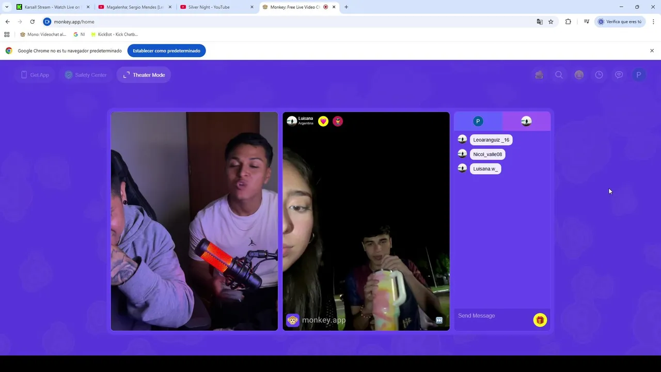Expand the tab search dropdown arrow
The width and height of the screenshot is (661, 372).
click(x=7, y=7)
